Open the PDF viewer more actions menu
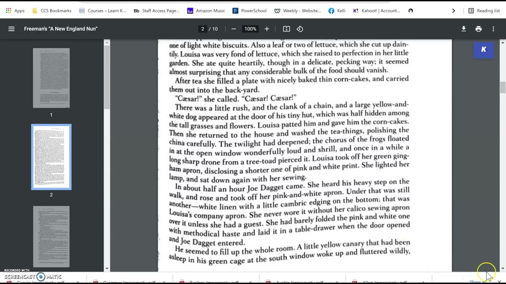The height and width of the screenshot is (284, 506). point(493,29)
